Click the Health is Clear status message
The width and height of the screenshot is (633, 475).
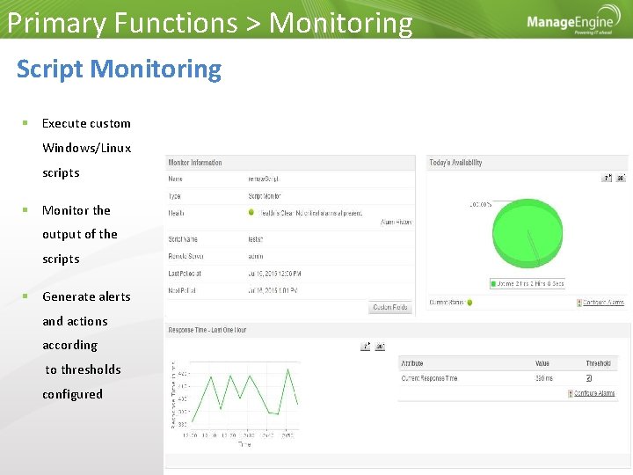310,213
